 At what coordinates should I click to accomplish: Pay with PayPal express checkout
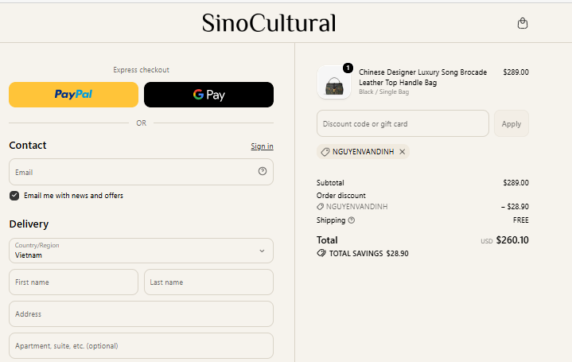tap(74, 95)
